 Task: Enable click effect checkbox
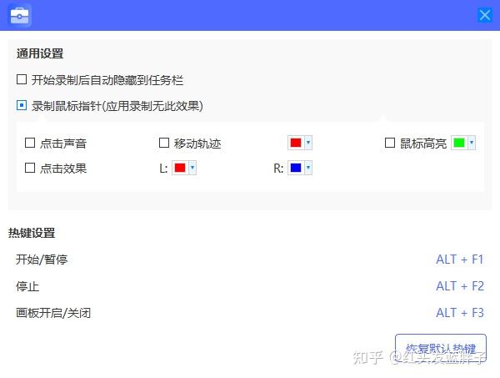(30, 168)
